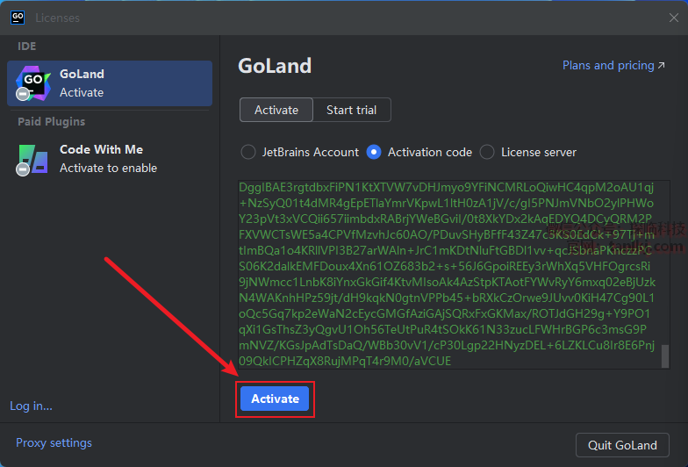Open the Plans and pricing link
The width and height of the screenshot is (688, 467).
[606, 66]
